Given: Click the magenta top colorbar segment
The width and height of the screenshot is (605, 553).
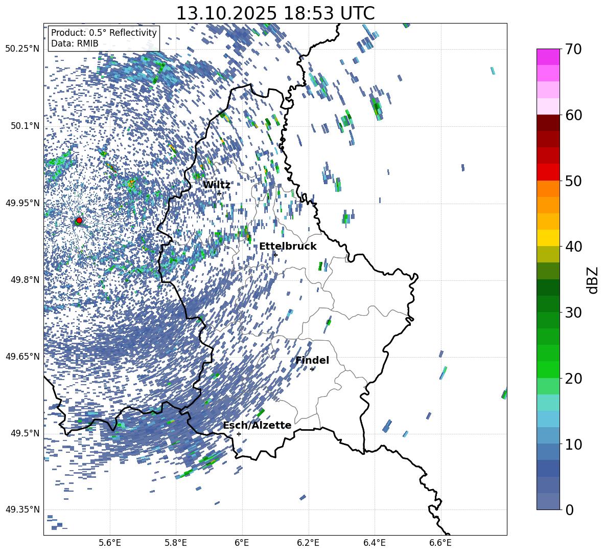Looking at the screenshot, I should point(548,57).
